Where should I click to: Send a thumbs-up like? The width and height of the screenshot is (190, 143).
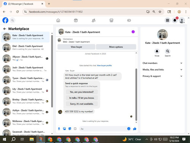(x=135, y=129)
